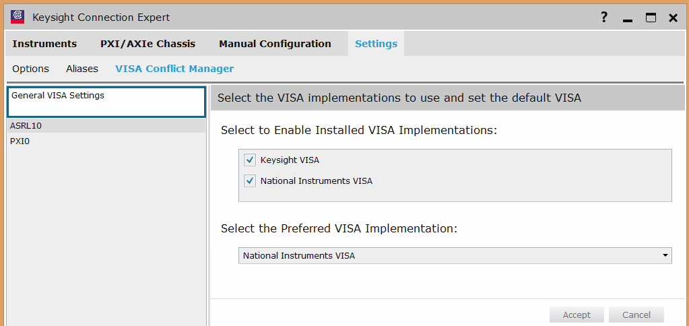This screenshot has height=326, width=689.
Task: Click the window title Keysight Connection Expert
Action: pyautogui.click(x=101, y=18)
